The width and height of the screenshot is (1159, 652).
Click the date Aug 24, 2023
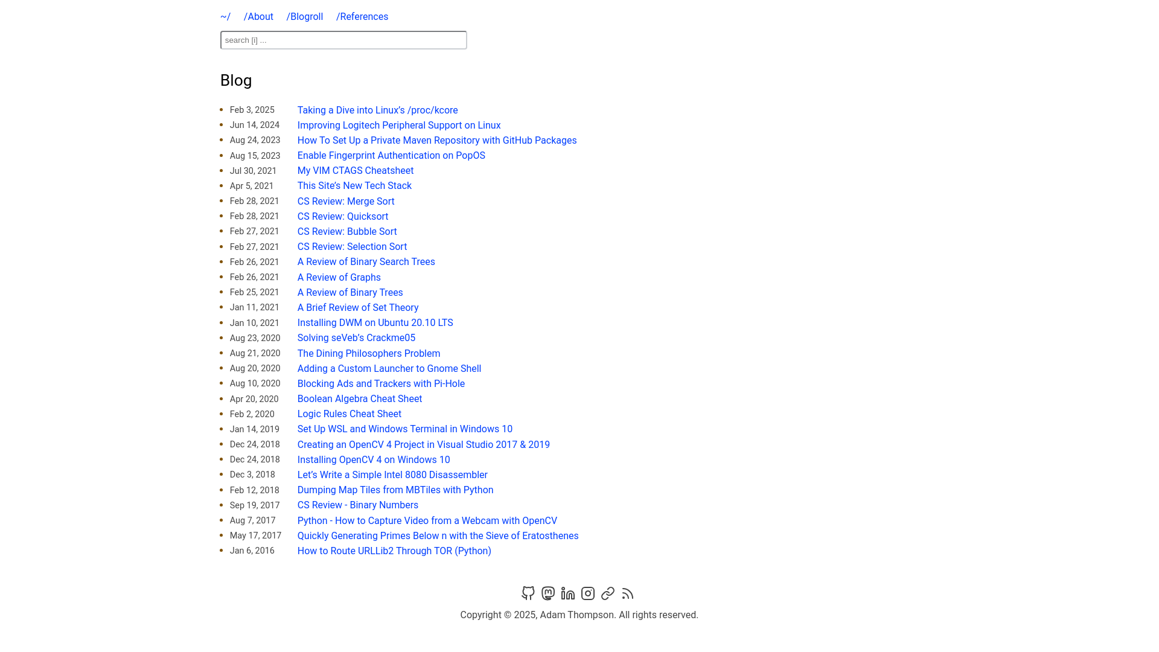255,140
